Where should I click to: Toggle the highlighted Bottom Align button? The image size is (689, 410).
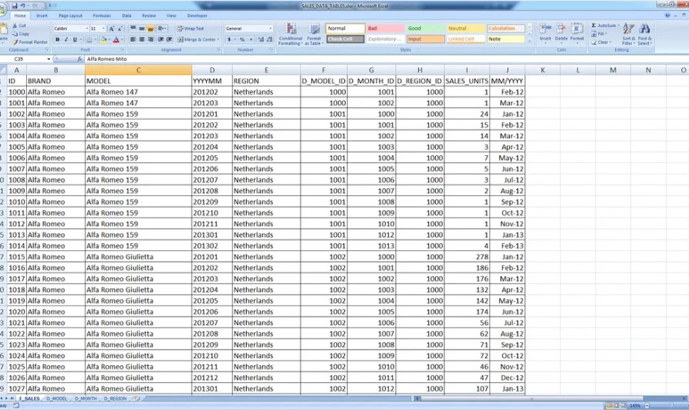150,29
